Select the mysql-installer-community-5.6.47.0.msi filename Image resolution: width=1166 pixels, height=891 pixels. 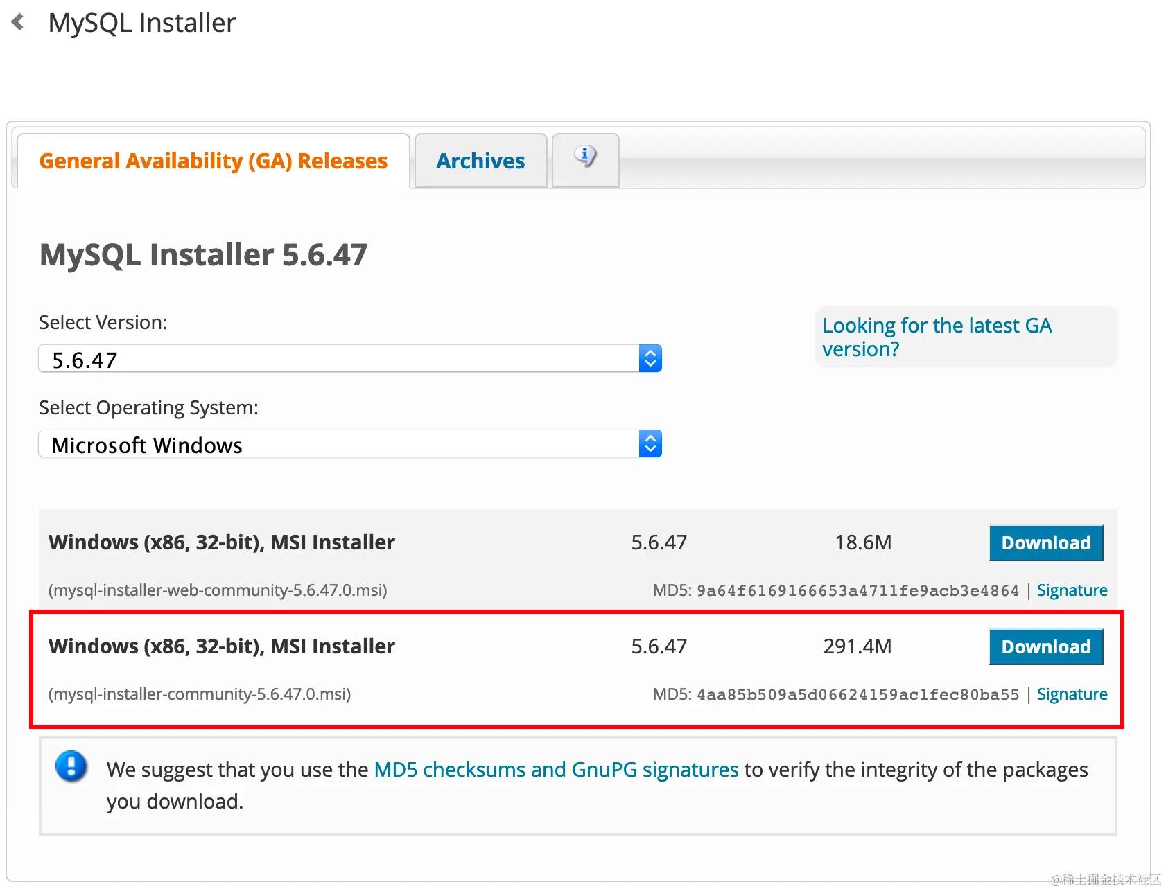point(200,694)
